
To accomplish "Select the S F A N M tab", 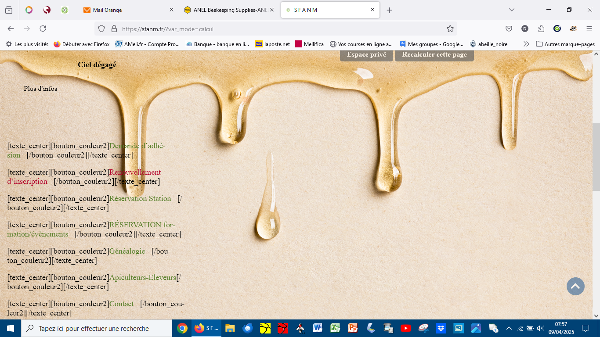I will coord(330,10).
